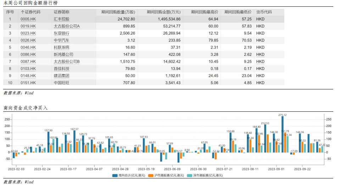Click the 157.90 bar label
341x188 pixels.
click(x=49, y=131)
